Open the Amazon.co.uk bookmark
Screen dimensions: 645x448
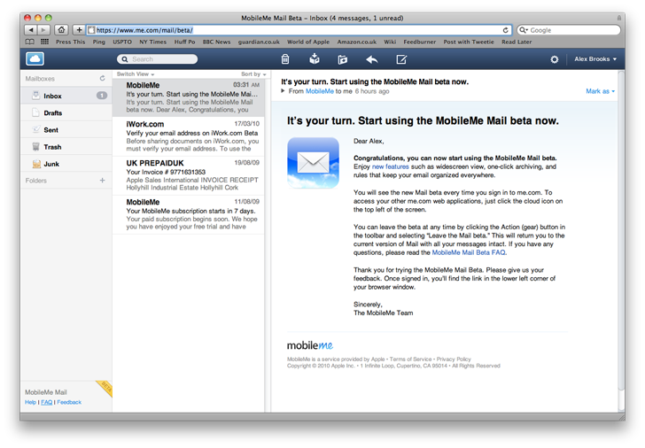[357, 42]
